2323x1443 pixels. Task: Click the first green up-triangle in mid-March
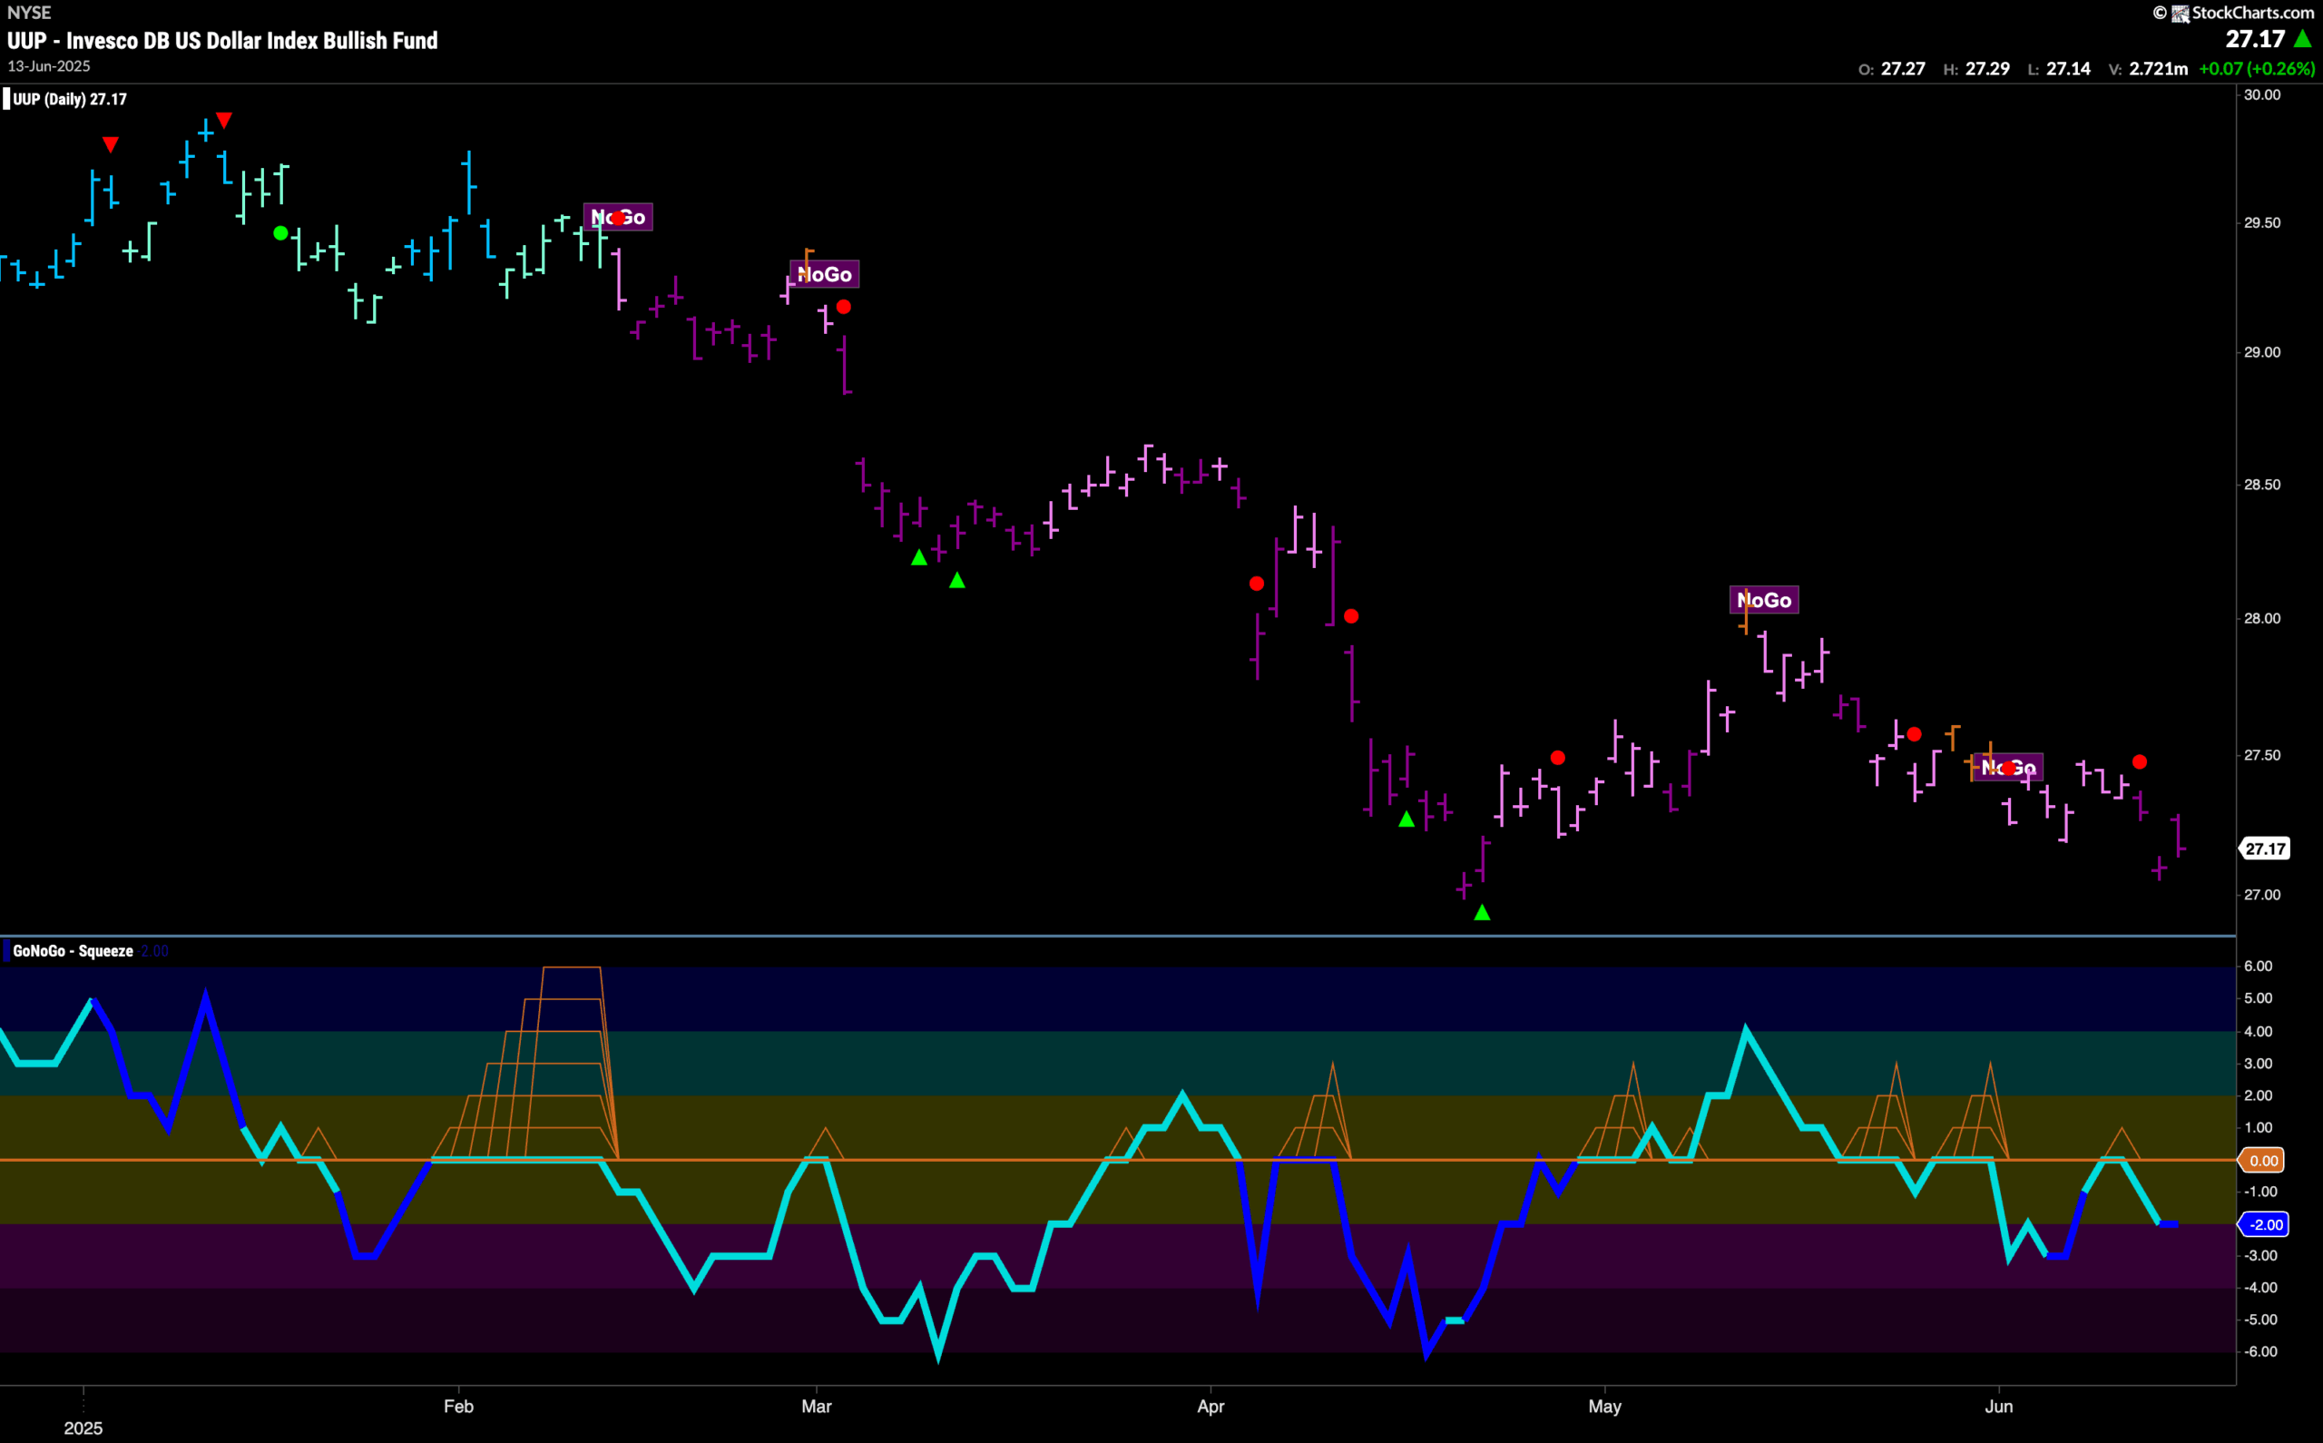(918, 557)
